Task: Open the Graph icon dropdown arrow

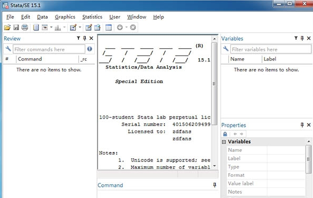Action: tap(65, 27)
